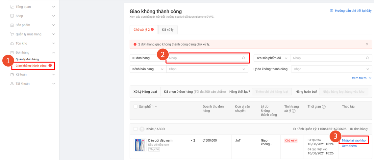Click the Tồn kho warehouse icon
Viewport: 374px width, 160px height.
(x=12, y=44)
